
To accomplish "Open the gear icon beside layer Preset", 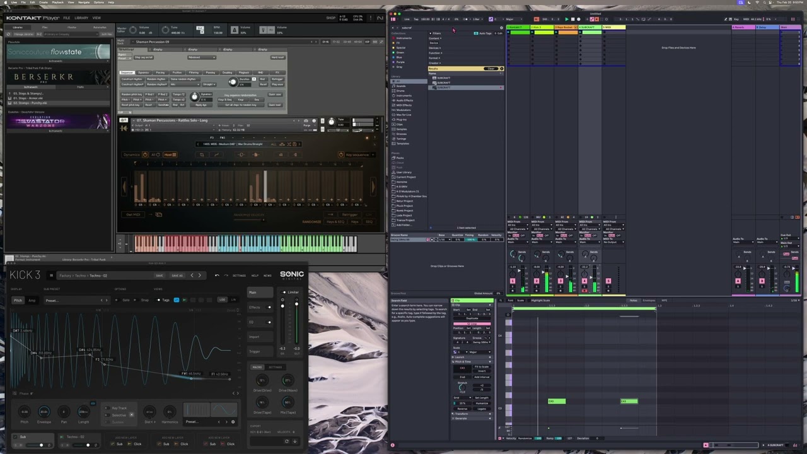I will [x=233, y=422].
